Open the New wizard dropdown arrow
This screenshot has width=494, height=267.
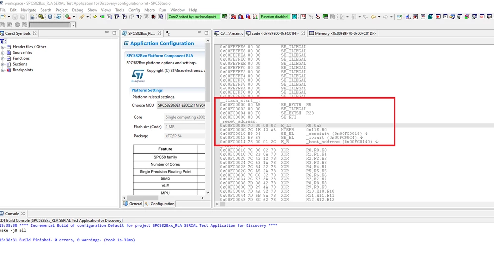coord(9,17)
